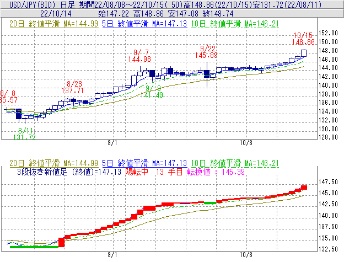Click the low price 安147.08
344x262 pixels.
tap(183, 14)
